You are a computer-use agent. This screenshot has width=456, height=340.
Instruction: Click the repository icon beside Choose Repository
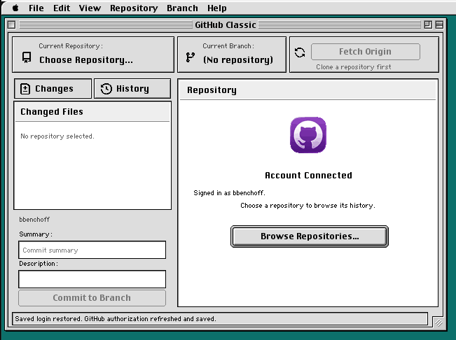point(27,57)
